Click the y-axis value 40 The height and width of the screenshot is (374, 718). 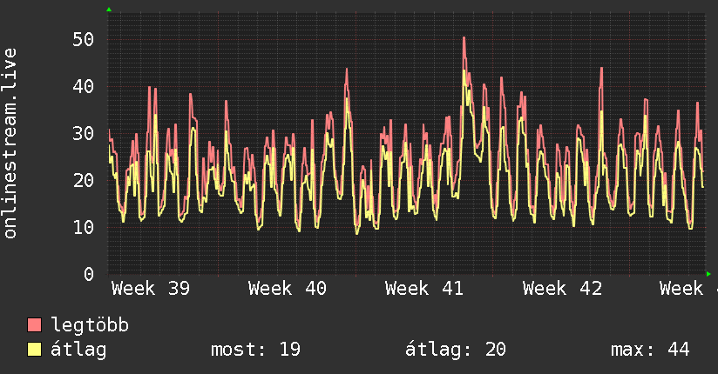(x=84, y=86)
